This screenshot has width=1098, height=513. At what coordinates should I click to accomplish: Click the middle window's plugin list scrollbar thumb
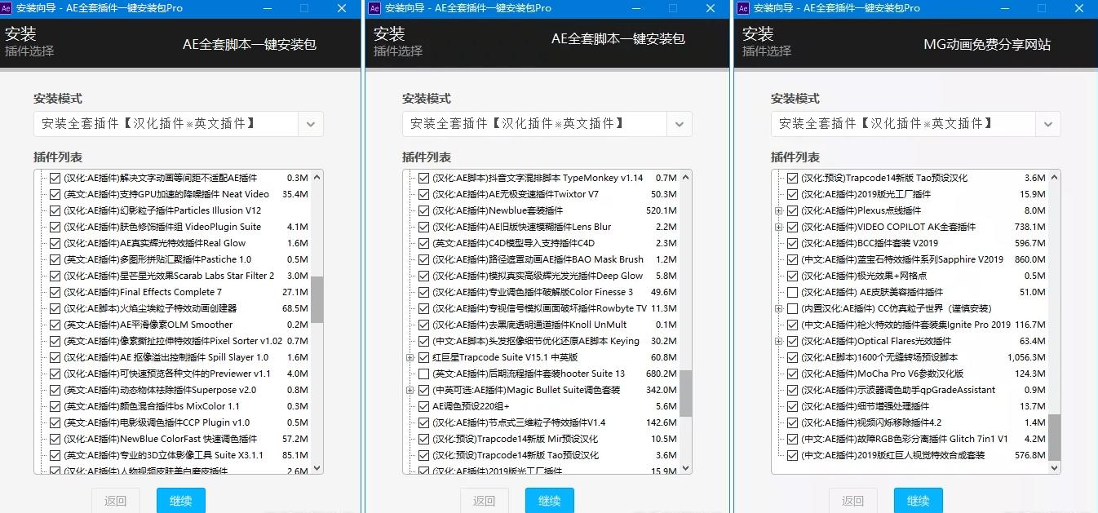coord(685,393)
